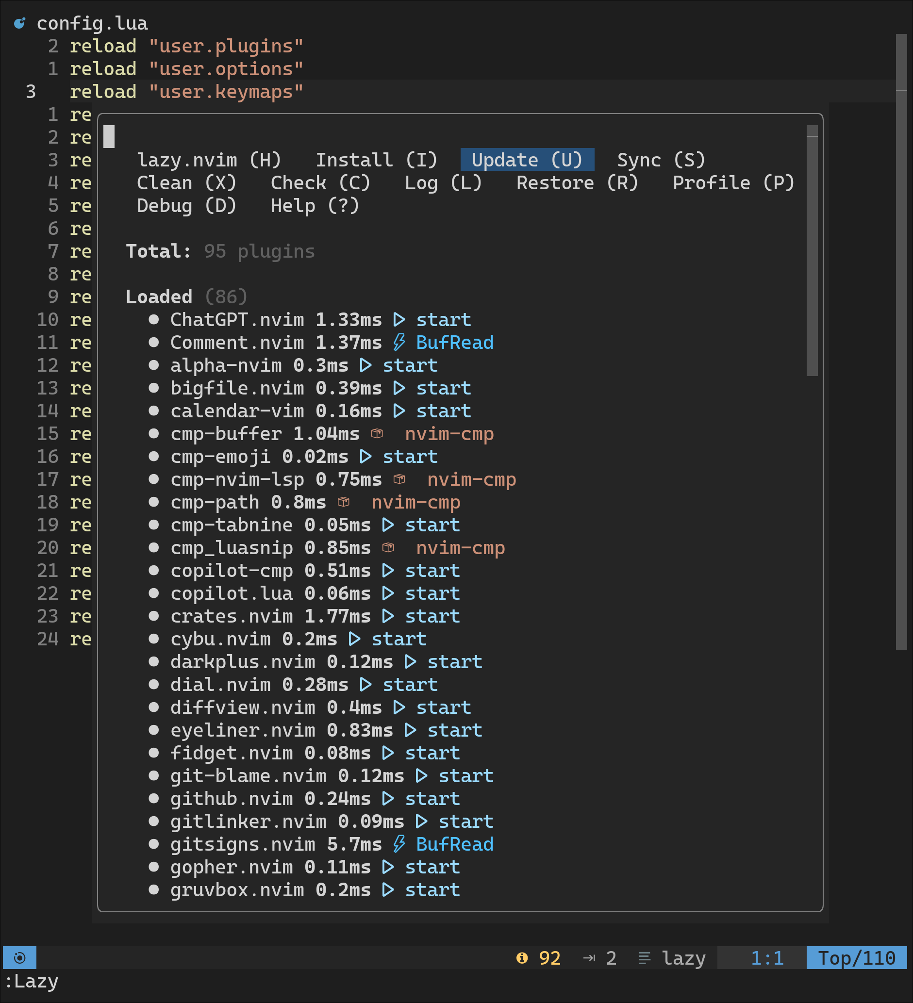Click the BufRead lightning icon on gitsigns.nvim row
913x1003 pixels.
coord(399,844)
